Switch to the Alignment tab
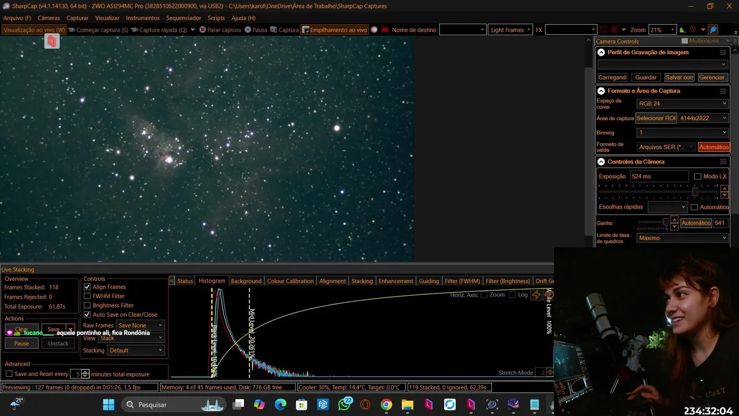The height and width of the screenshot is (416, 739). (333, 281)
